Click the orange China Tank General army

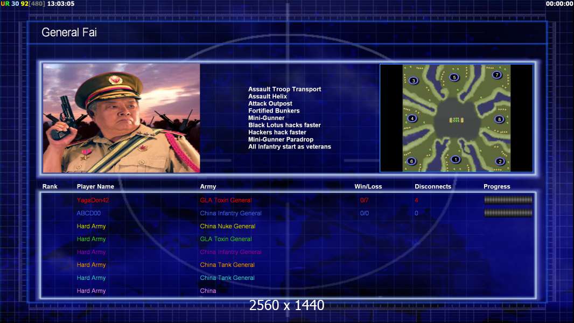[x=227, y=264]
